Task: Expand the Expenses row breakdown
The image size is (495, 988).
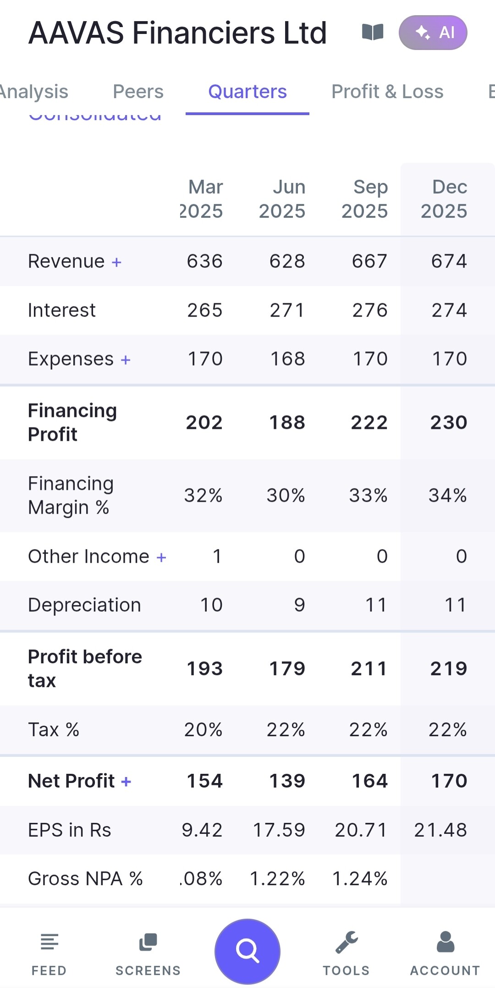Action: click(126, 360)
